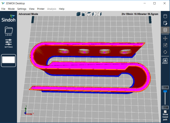Open the View menu
The height and width of the screenshot is (123, 170).
[32, 9]
